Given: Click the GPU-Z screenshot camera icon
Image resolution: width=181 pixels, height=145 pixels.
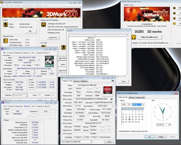Looking at the screenshot, I should (x=113, y=81).
